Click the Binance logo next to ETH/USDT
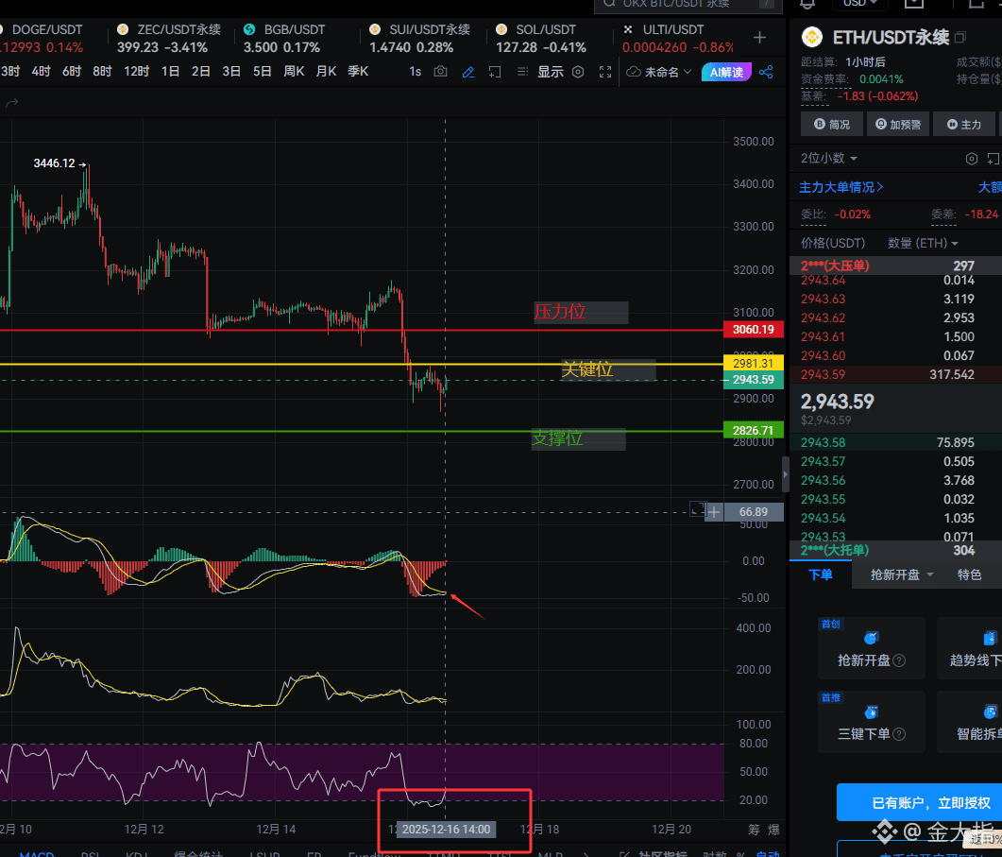The width and height of the screenshot is (1002, 857). tap(812, 37)
